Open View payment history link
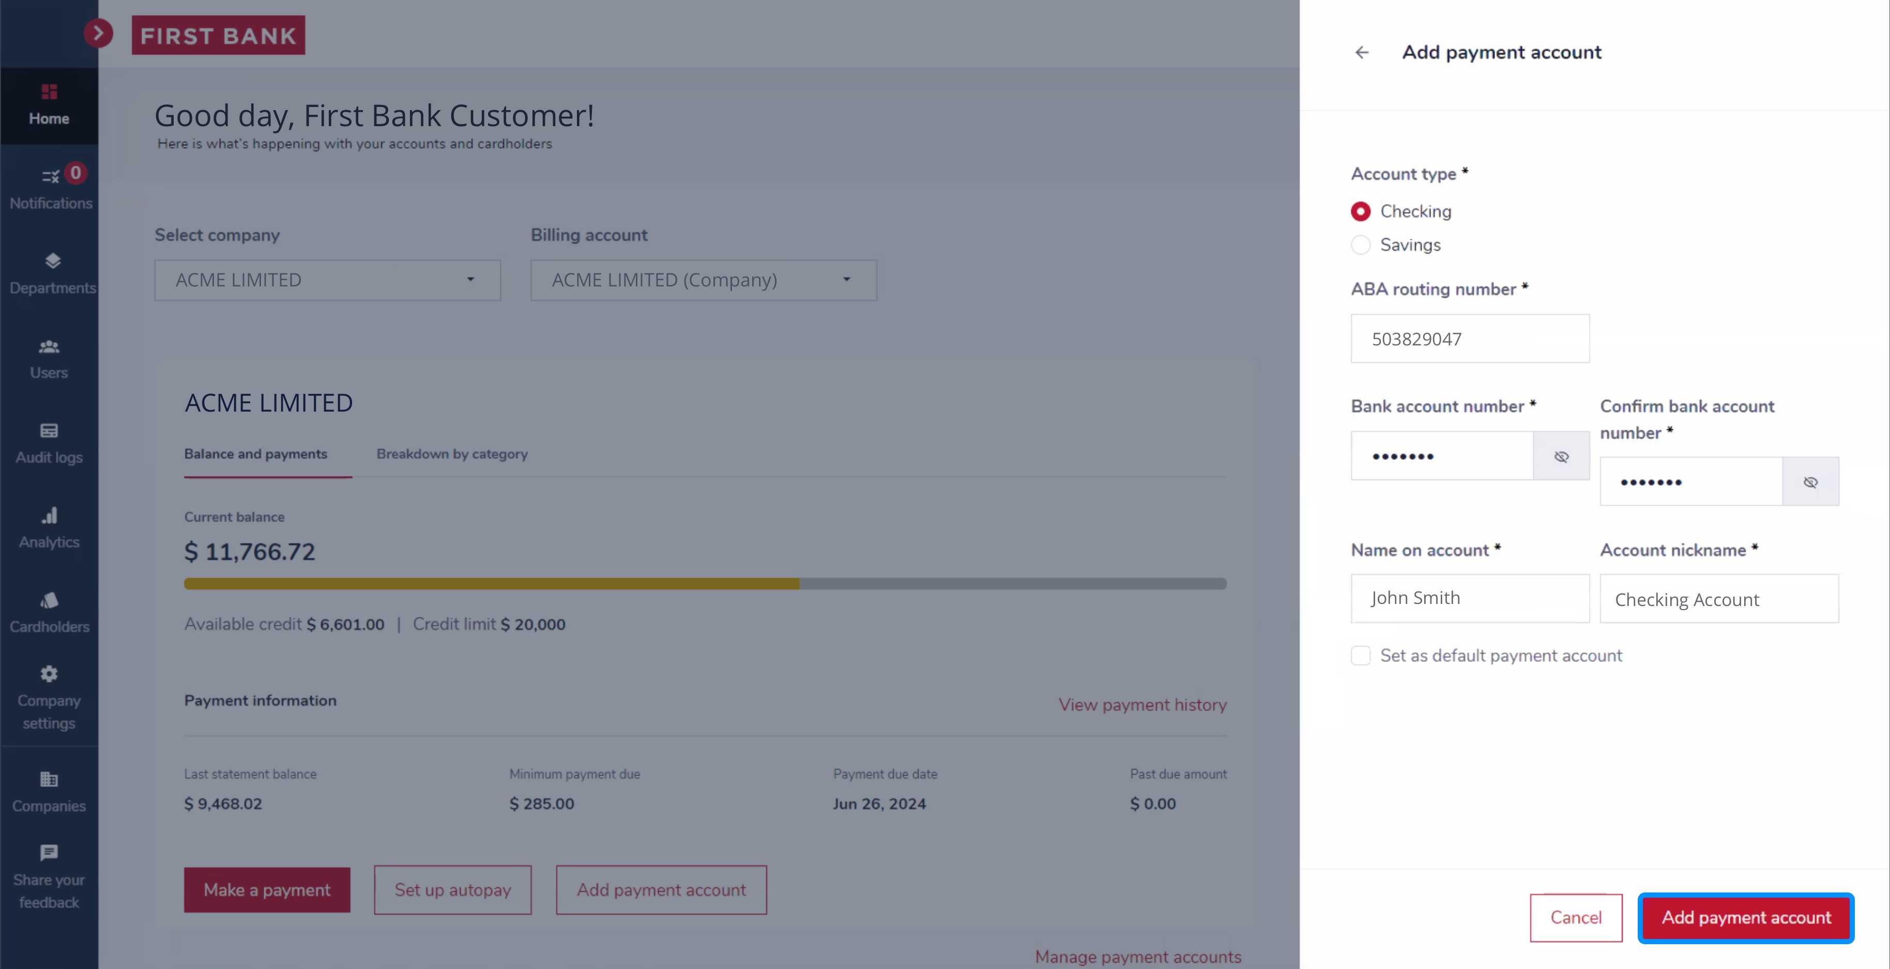Screen dimensions: 1890x969 point(1142,705)
